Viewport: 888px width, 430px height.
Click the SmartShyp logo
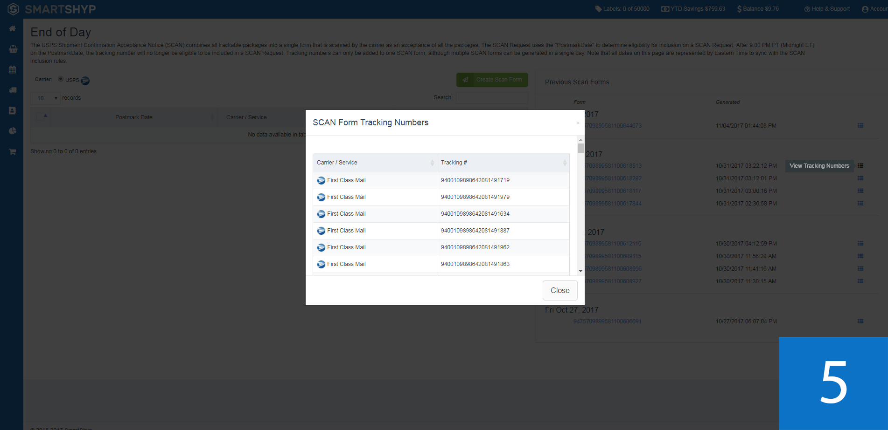(x=51, y=9)
